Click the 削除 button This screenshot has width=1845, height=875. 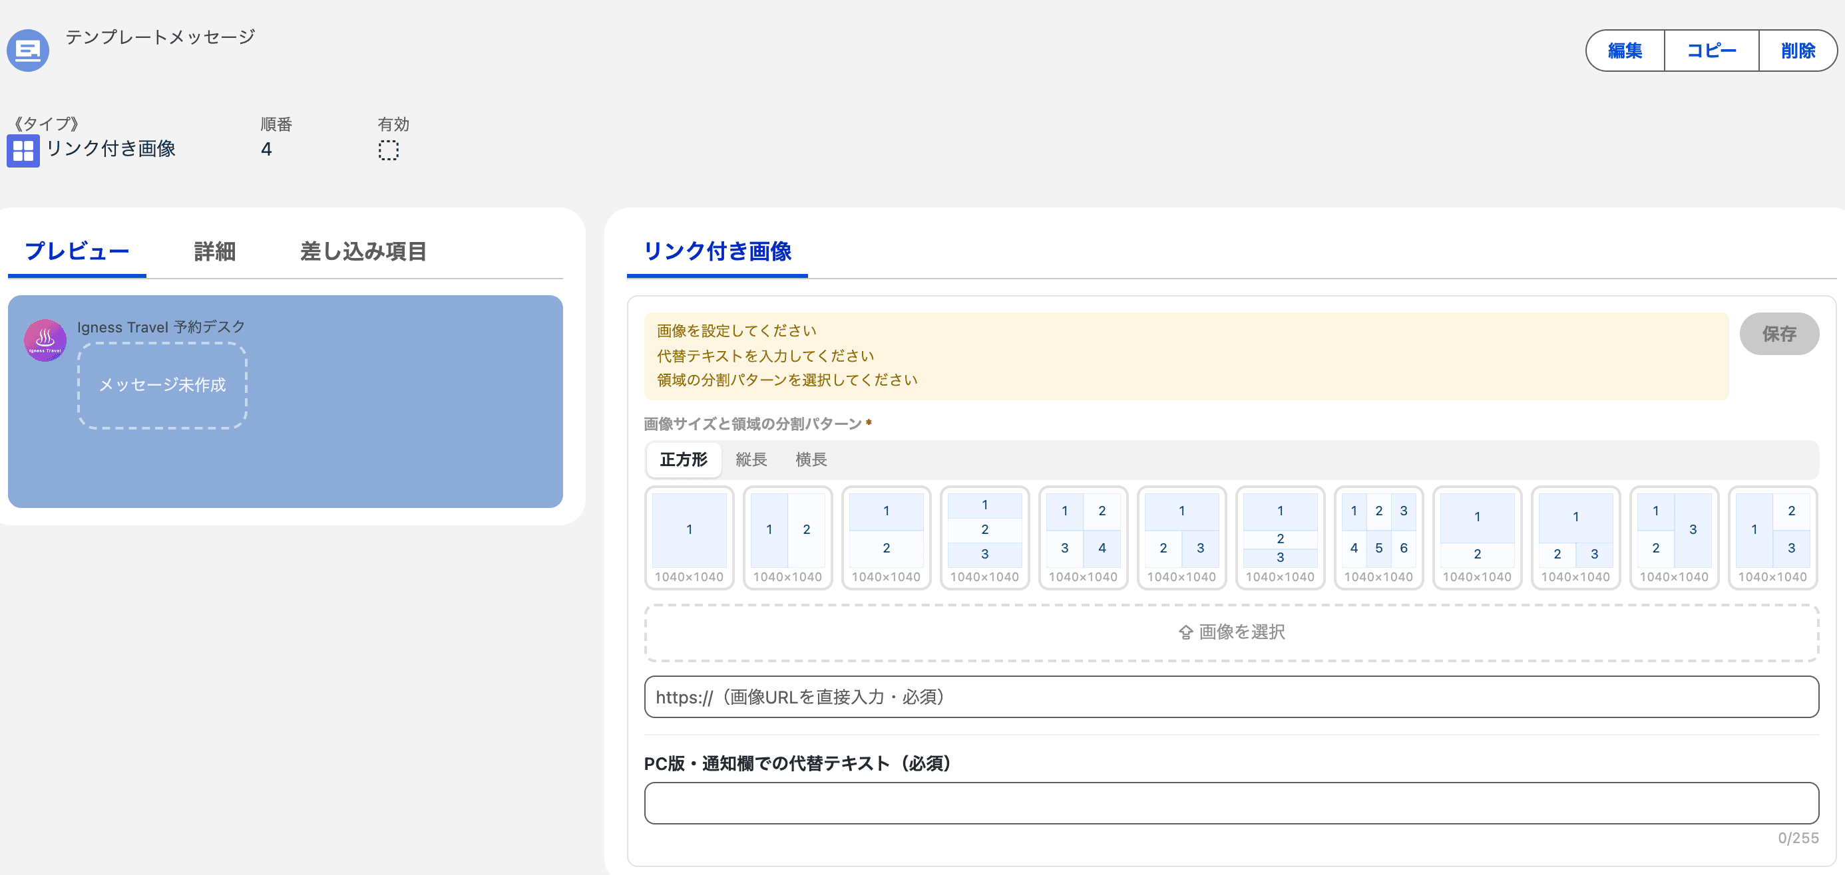[x=1798, y=51]
